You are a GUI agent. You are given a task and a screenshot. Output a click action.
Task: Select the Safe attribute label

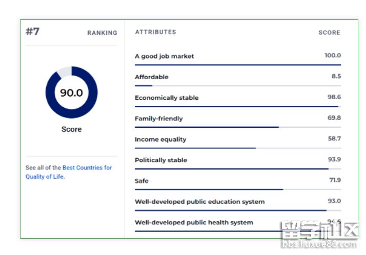pos(141,181)
